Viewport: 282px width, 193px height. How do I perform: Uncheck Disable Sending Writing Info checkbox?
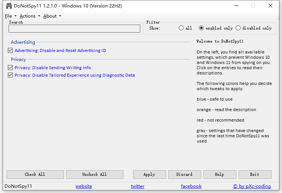(x=10, y=68)
